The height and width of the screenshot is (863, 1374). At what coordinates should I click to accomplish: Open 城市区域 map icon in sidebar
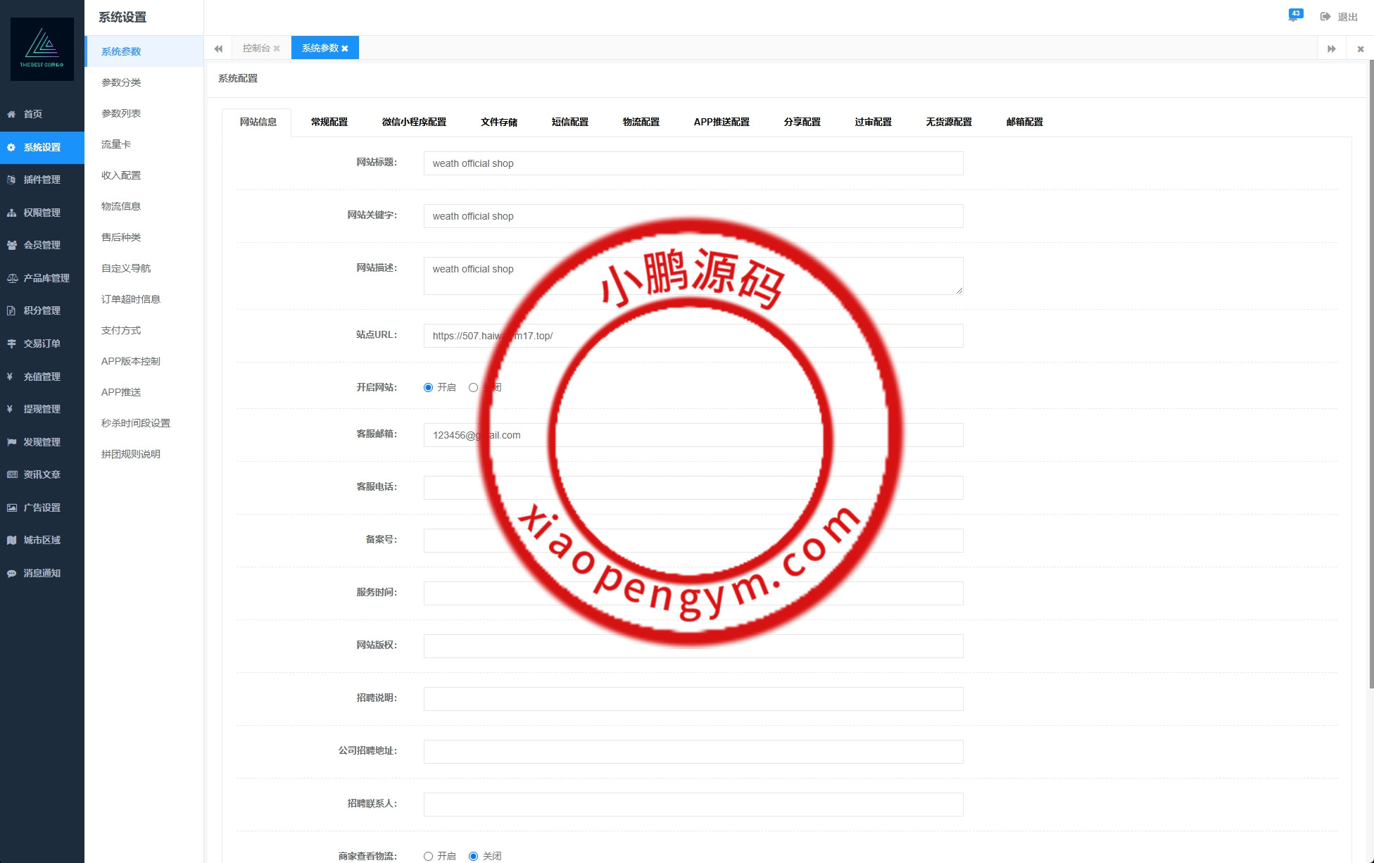[12, 540]
